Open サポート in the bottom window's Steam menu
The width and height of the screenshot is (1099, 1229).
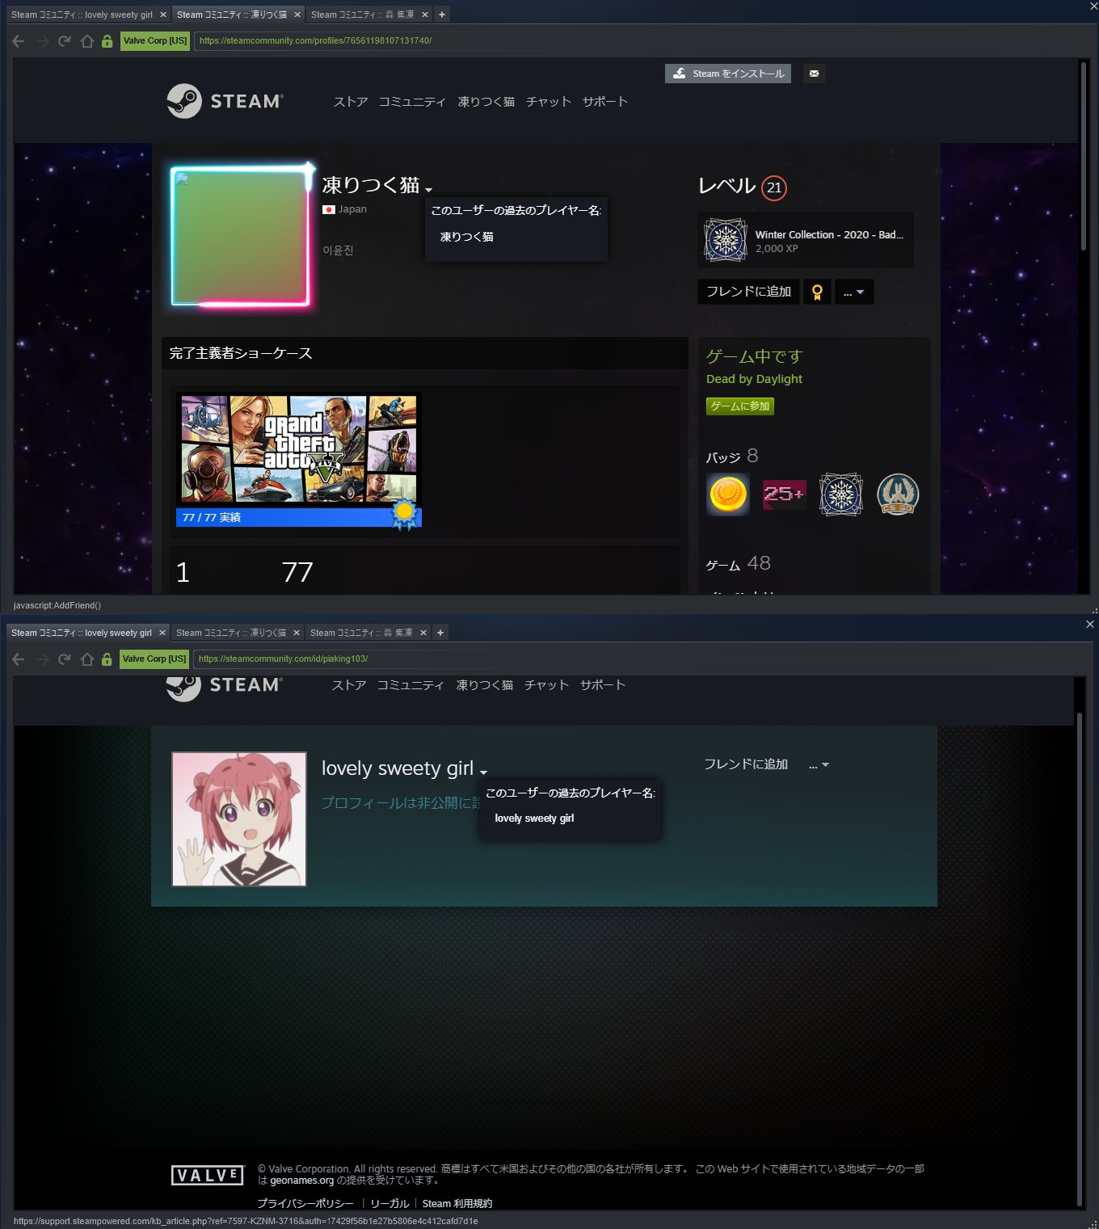point(603,685)
